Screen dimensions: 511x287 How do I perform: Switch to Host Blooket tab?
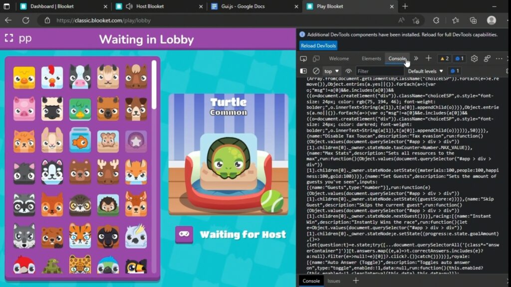pos(160,6)
